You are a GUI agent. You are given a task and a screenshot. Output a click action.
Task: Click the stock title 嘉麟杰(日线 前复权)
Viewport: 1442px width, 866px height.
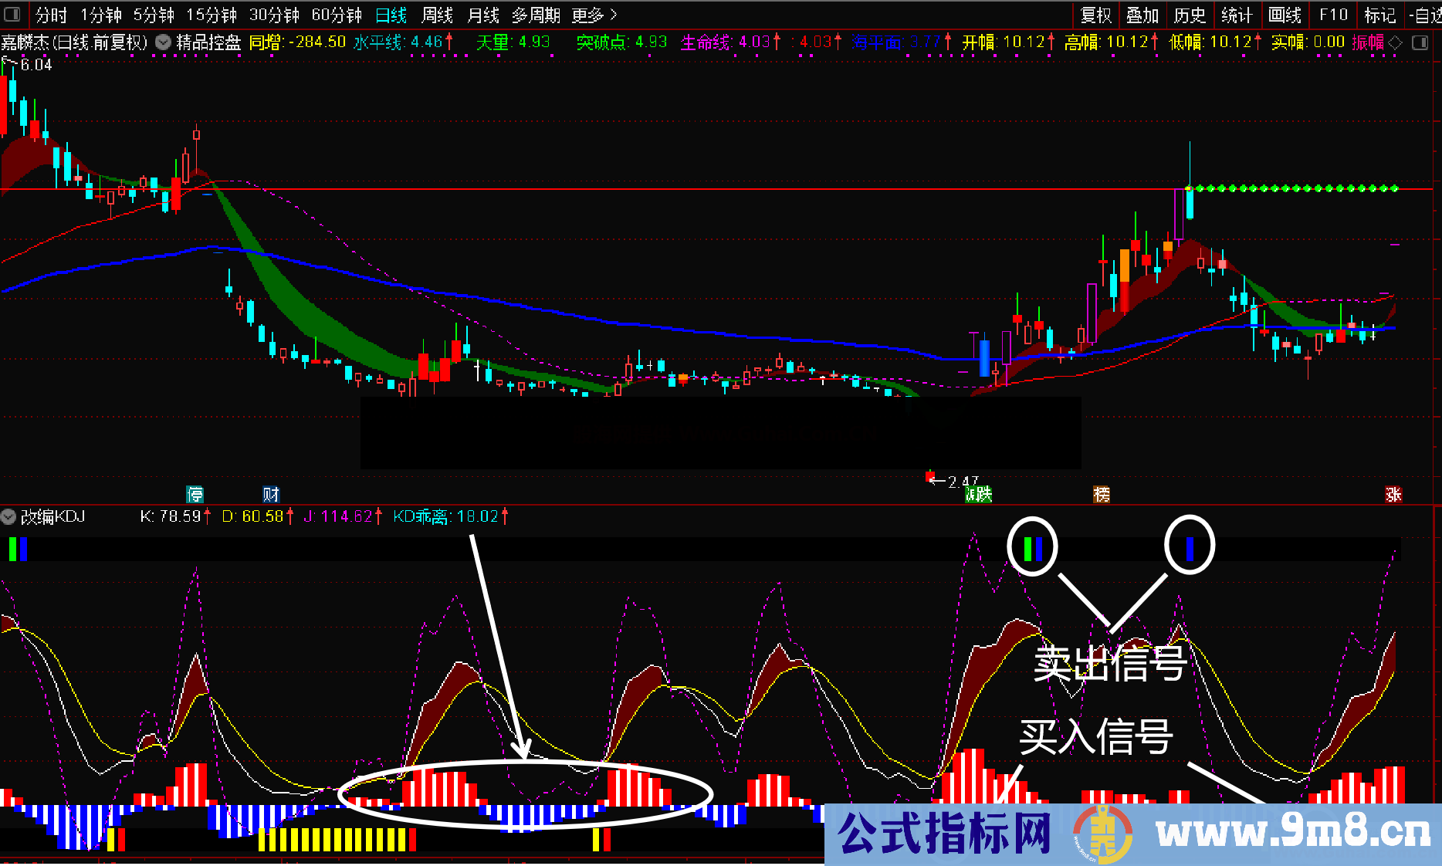pyautogui.click(x=74, y=42)
